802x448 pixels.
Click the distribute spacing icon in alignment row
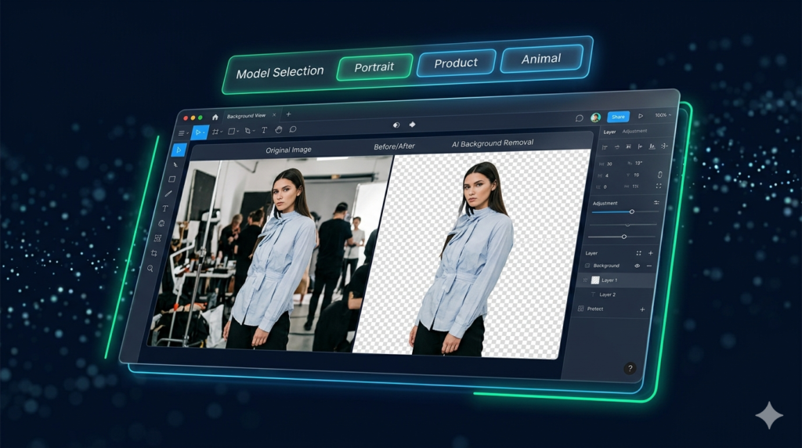664,146
